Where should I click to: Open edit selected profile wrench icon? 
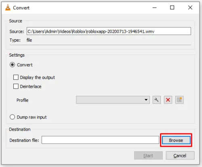pos(157,100)
